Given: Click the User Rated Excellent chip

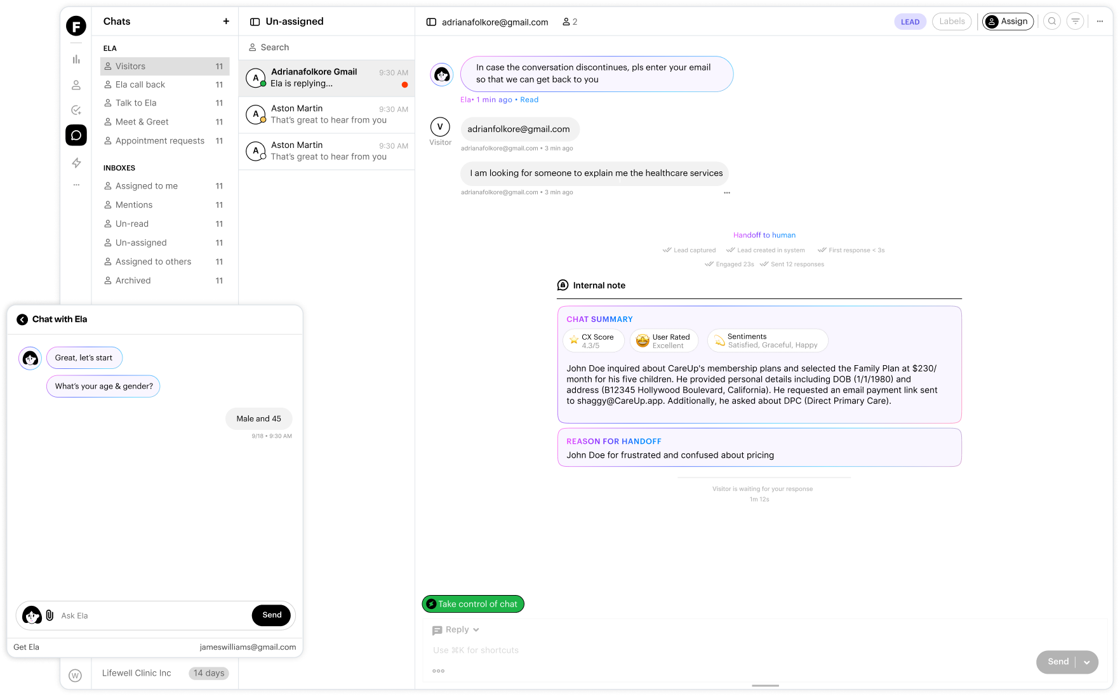Looking at the screenshot, I should coord(663,341).
